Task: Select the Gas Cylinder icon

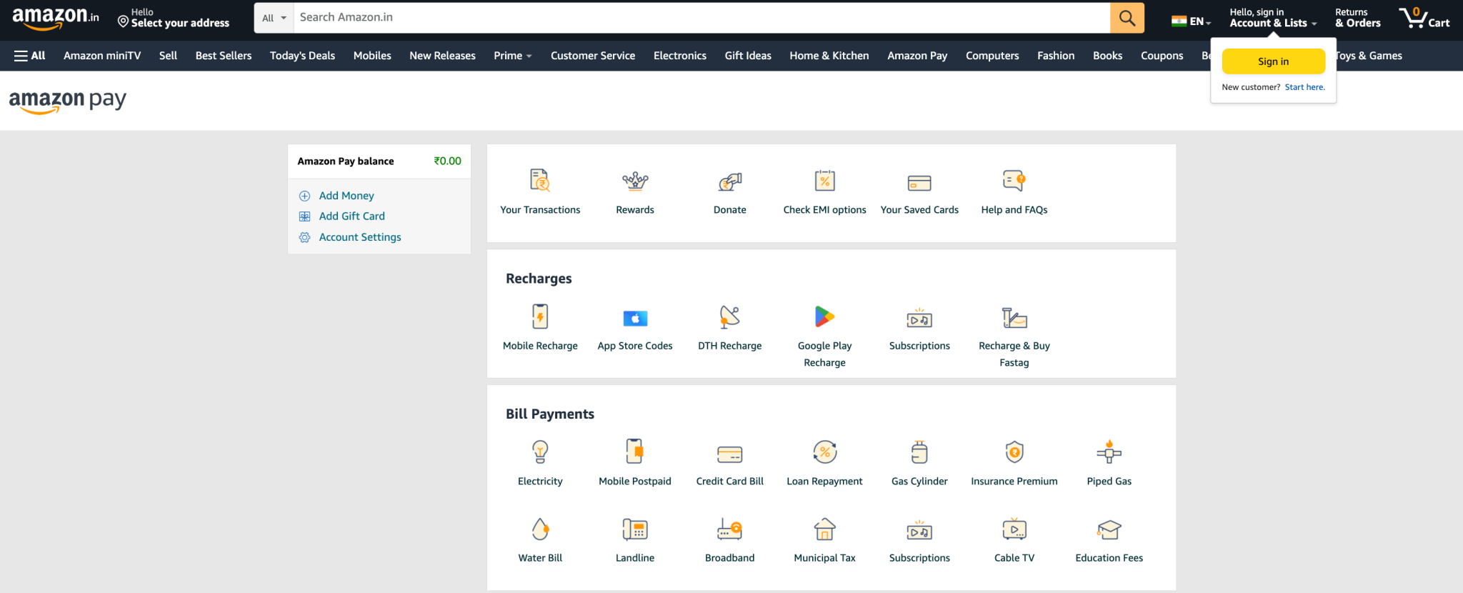Action: (919, 452)
